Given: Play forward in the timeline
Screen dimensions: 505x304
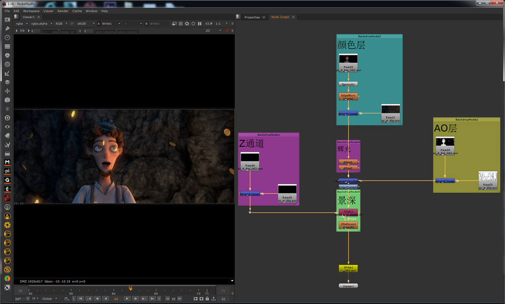Looking at the screenshot, I should coord(127,299).
